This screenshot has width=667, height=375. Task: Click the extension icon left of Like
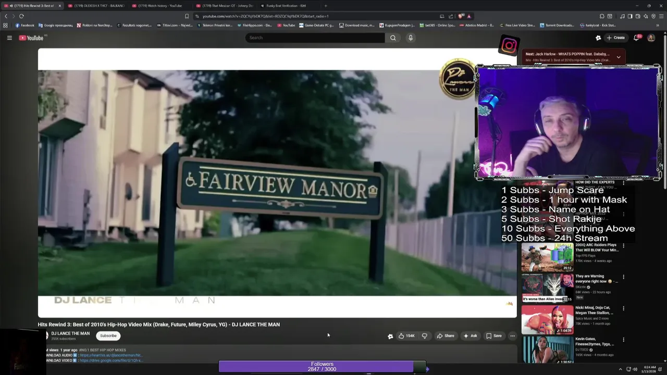point(390,336)
